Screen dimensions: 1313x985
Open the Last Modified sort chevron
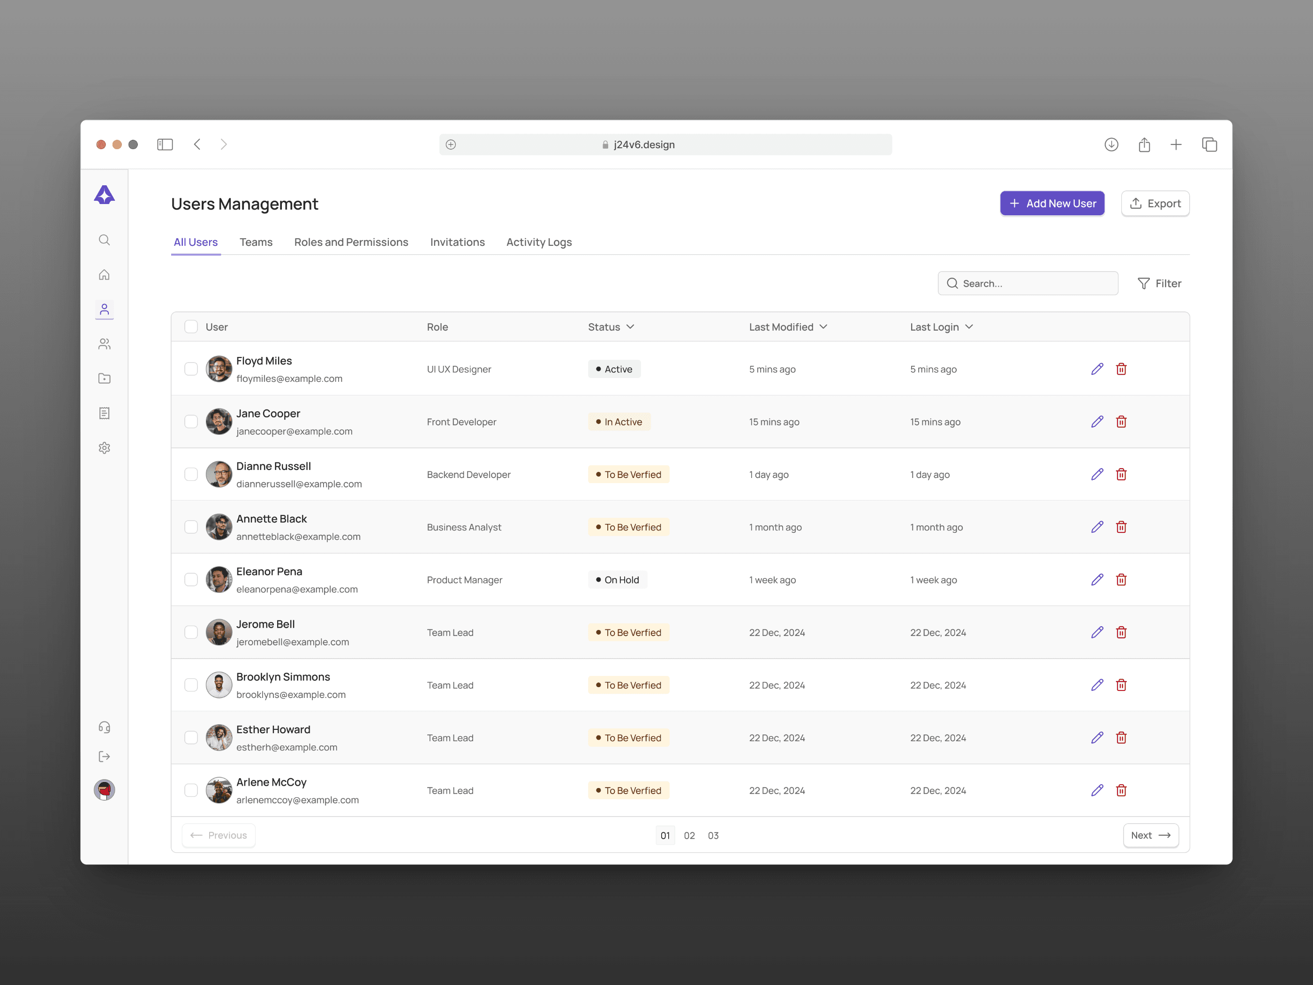pos(823,326)
